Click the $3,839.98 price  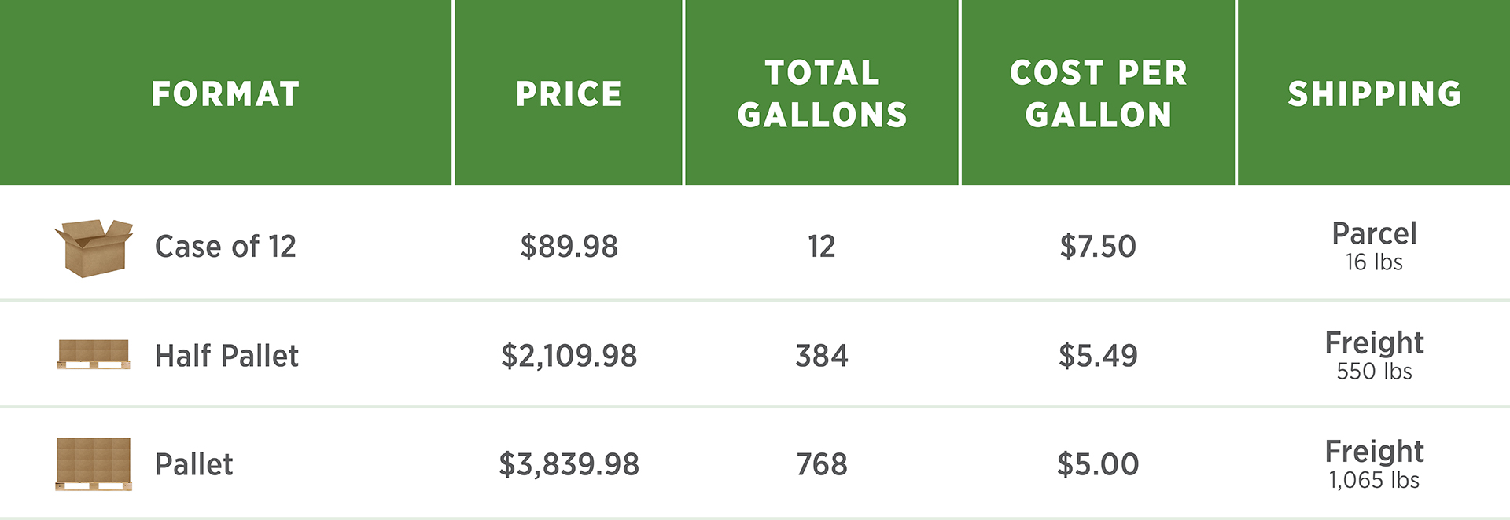569,464
